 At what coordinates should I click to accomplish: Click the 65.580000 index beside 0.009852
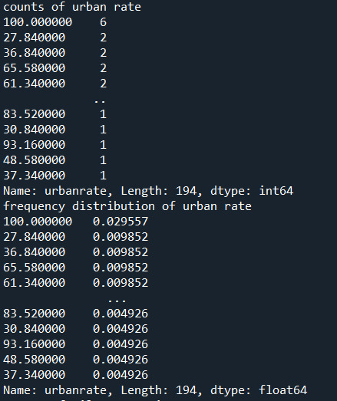[35, 268]
